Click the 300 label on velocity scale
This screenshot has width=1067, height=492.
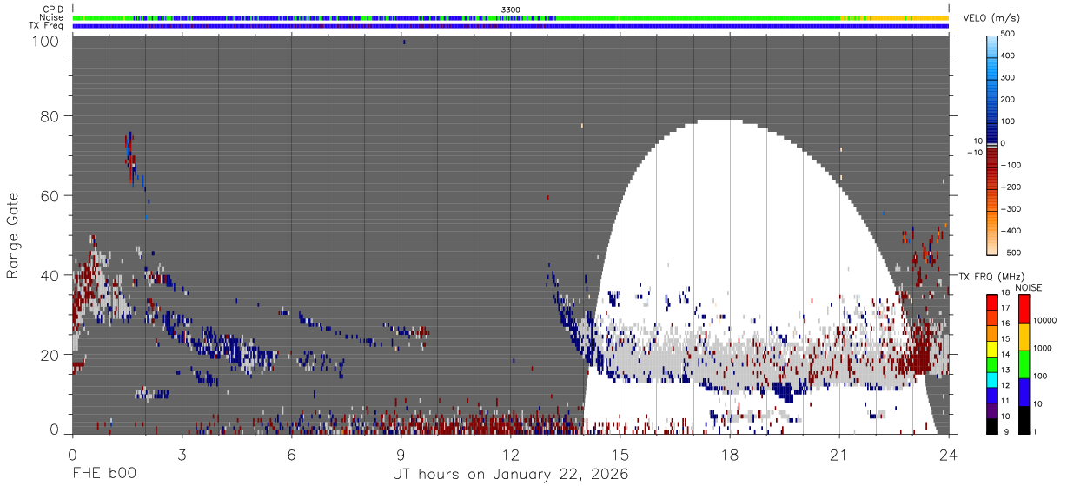click(x=1009, y=77)
